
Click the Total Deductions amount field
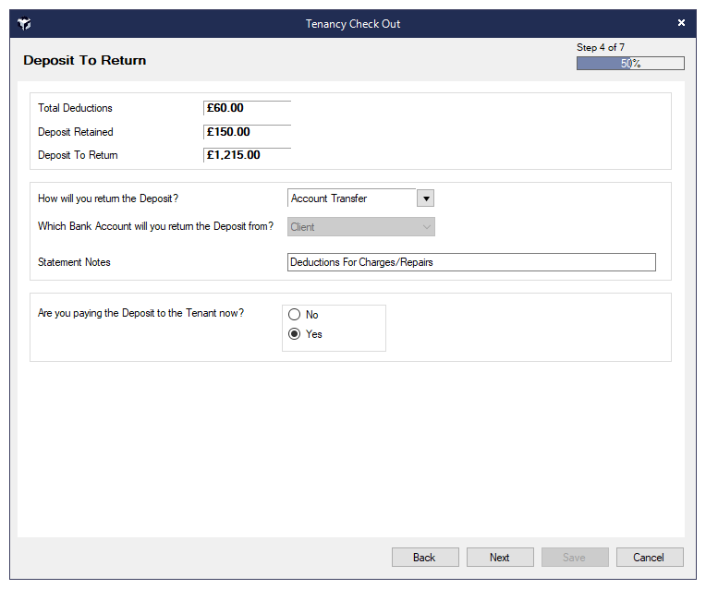247,108
